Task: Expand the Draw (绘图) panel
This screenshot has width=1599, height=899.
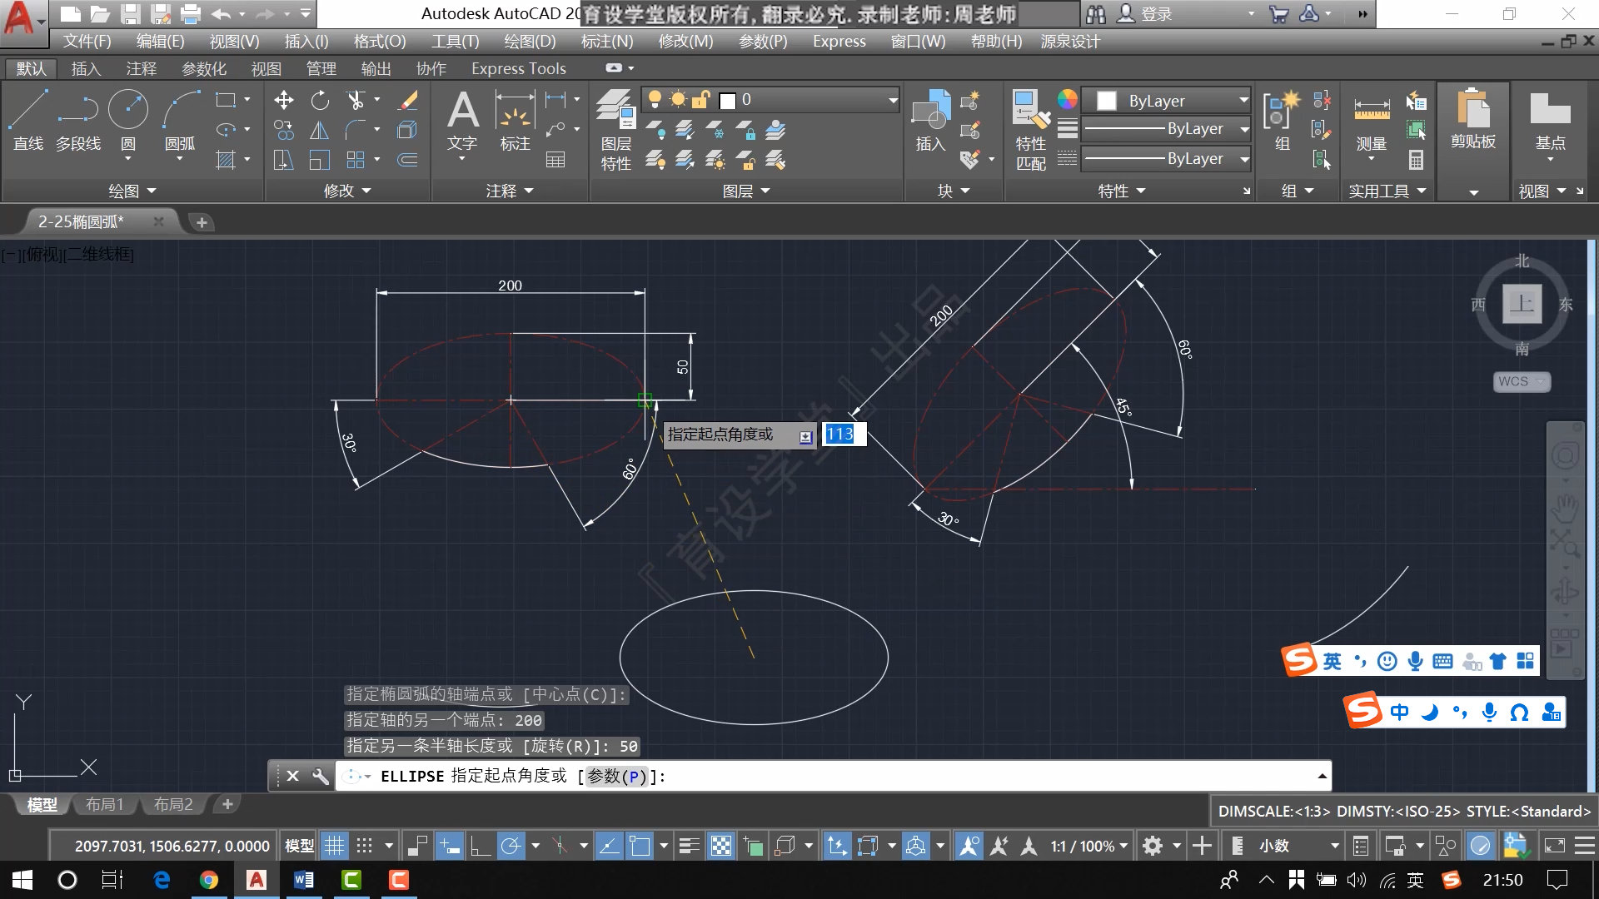Action: 132,191
